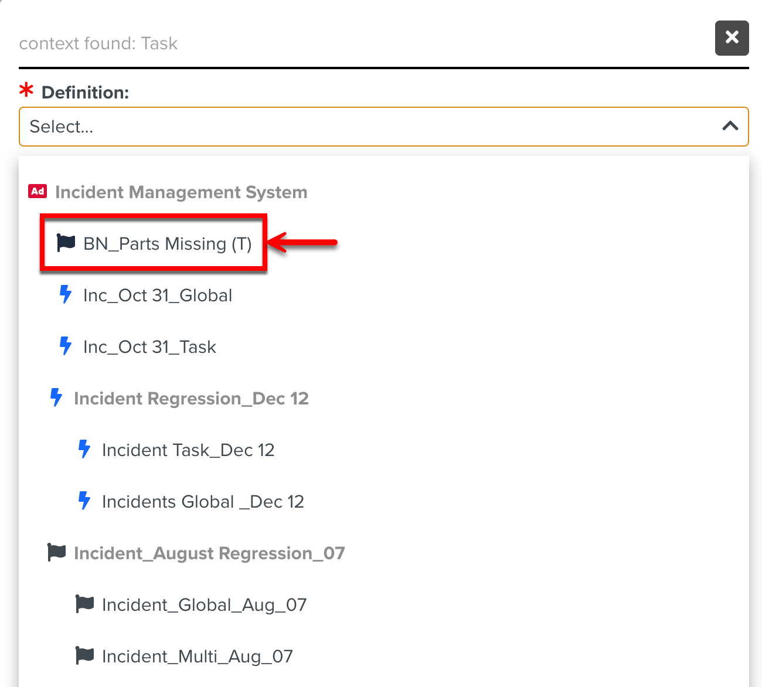Click the flag icon beside Incident_Global_Aug_07
This screenshot has width=762, height=687.
click(x=84, y=604)
